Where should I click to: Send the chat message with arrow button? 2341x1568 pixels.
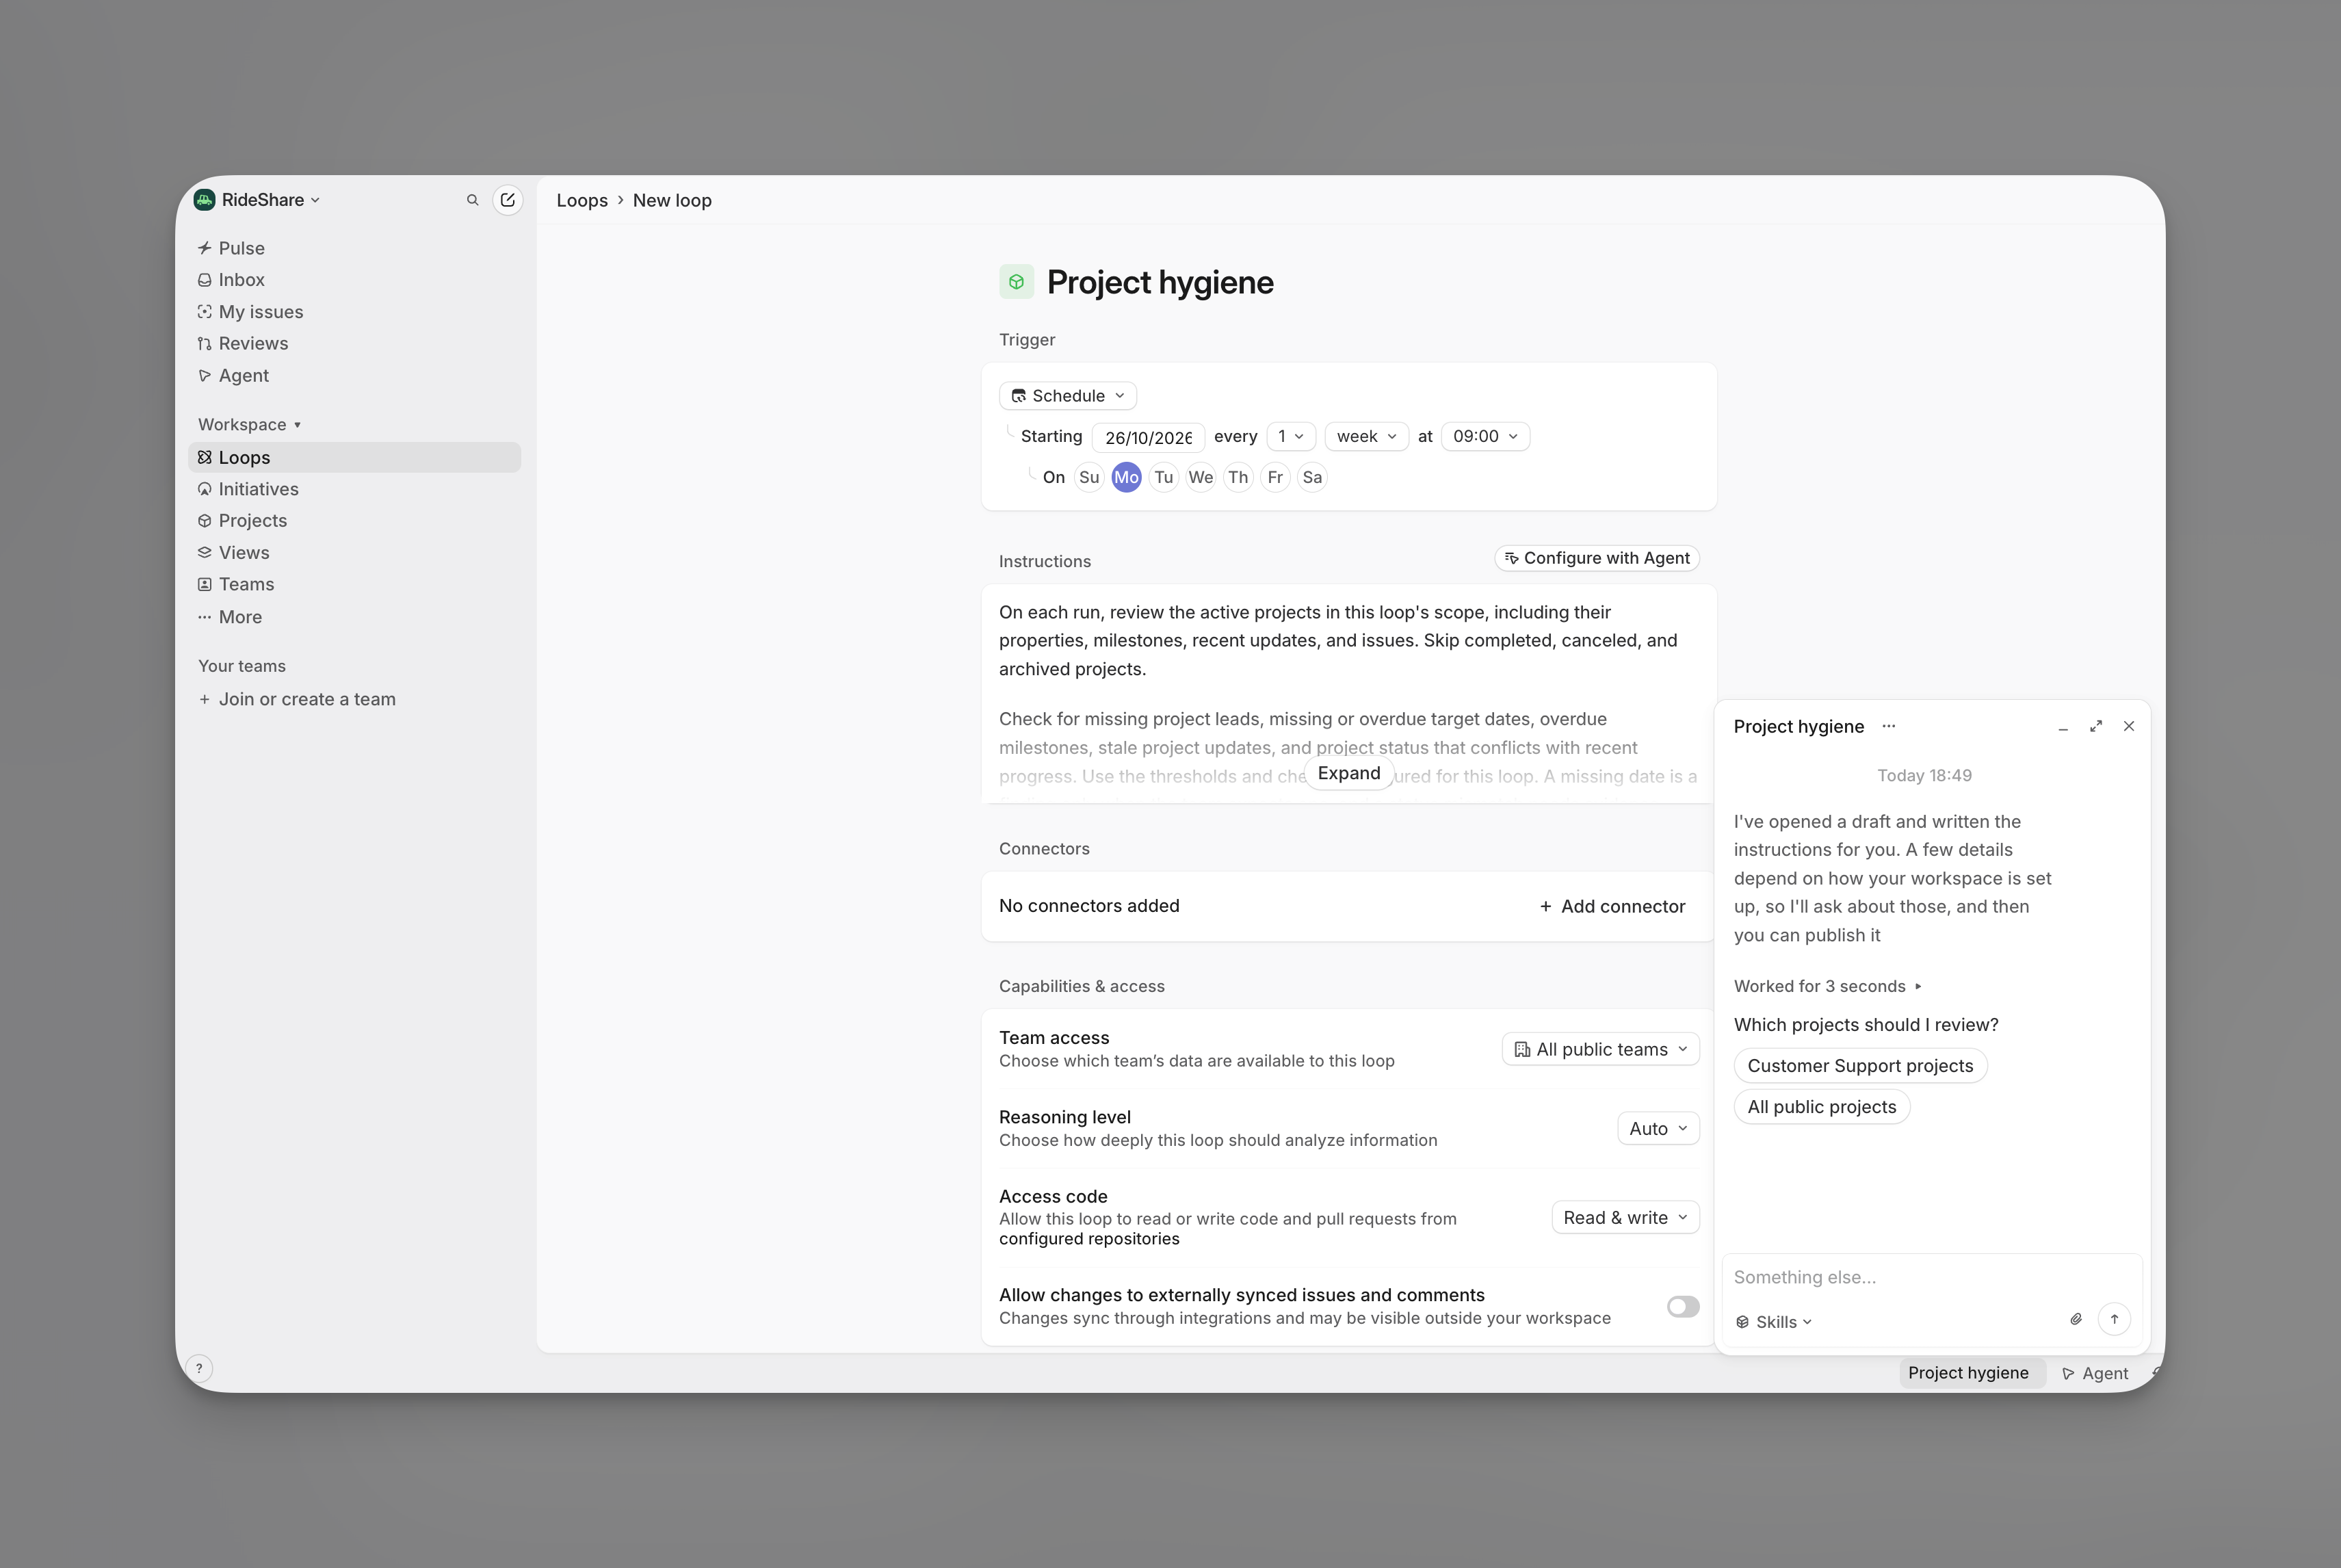[x=2114, y=1319]
